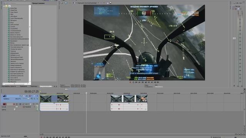Arm the audio track for recording
This screenshot has height=138, width=246.
14,104
